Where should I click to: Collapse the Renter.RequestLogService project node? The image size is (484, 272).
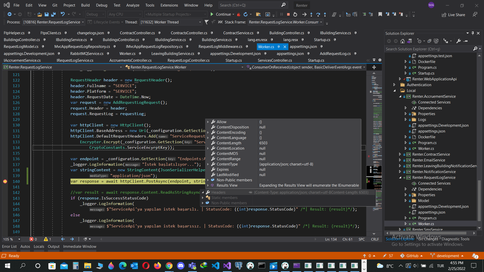tap(400, 178)
